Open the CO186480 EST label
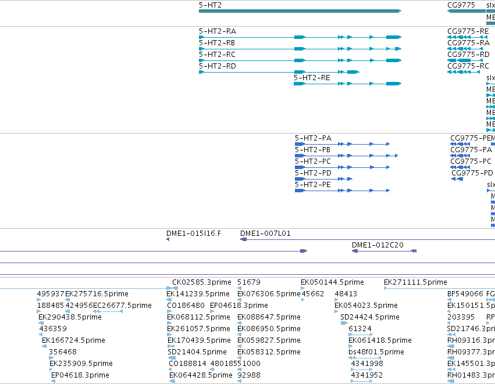 [186, 306]
